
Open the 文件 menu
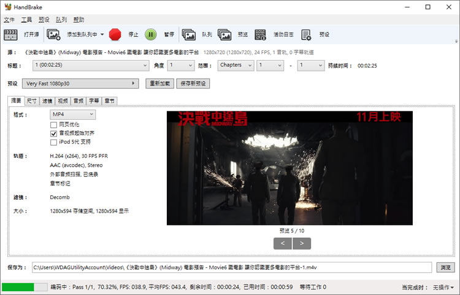9,20
